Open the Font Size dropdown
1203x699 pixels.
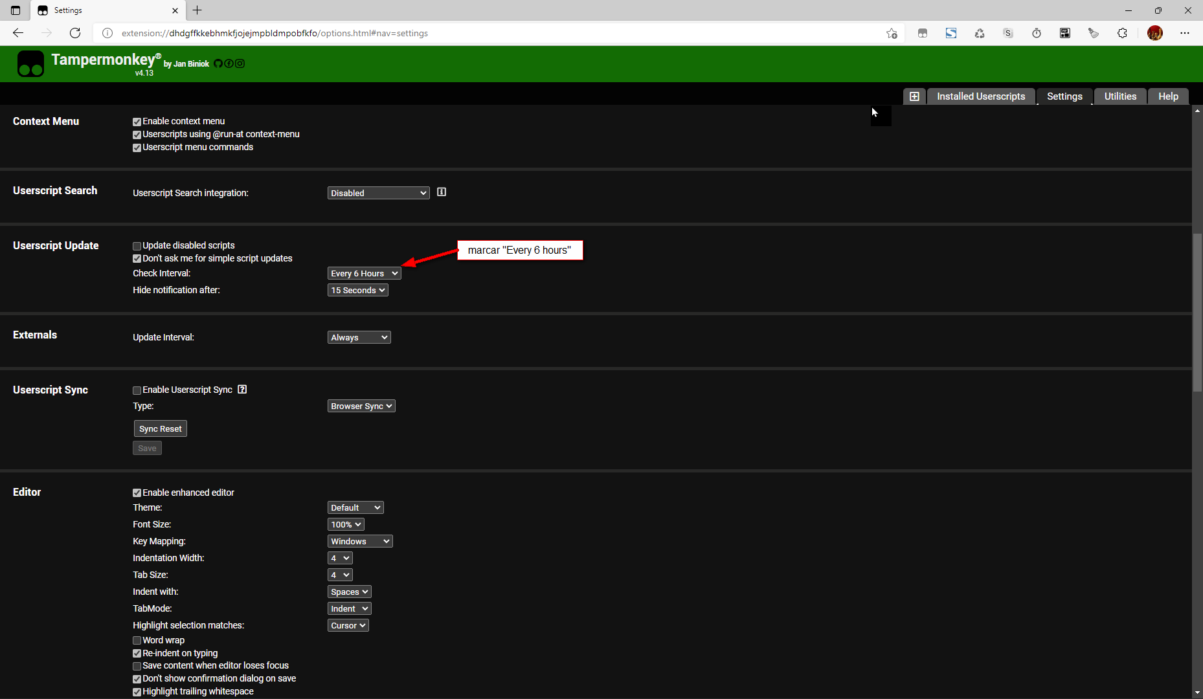click(x=346, y=524)
